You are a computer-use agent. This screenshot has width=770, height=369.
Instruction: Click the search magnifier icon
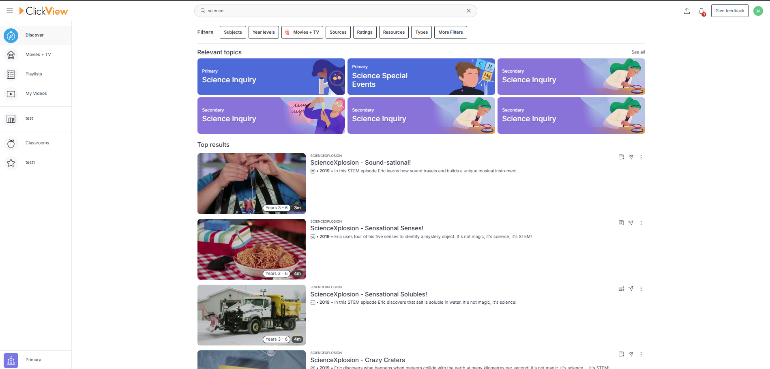tap(203, 11)
